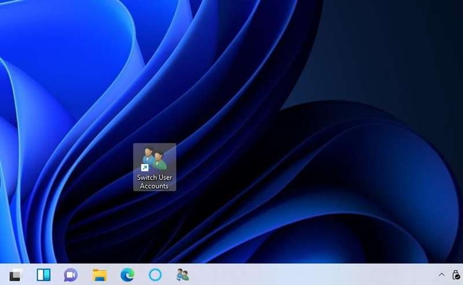Launch Microsoft Edge from the taskbar
463x285 pixels.
pyautogui.click(x=127, y=275)
